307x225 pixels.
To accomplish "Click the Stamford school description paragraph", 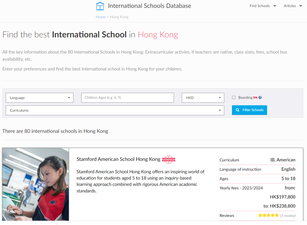I will tap(140, 181).
